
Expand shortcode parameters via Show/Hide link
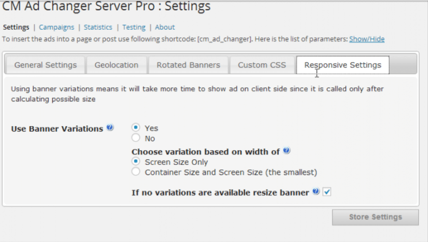[x=367, y=39]
